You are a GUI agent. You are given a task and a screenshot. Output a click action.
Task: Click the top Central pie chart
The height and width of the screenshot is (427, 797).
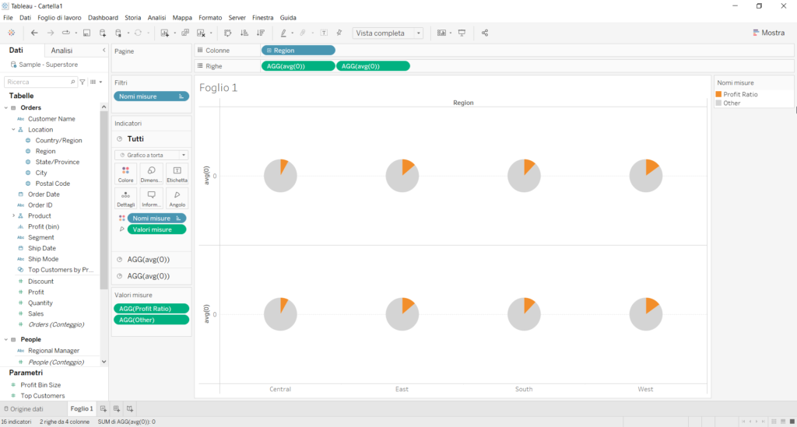point(280,176)
